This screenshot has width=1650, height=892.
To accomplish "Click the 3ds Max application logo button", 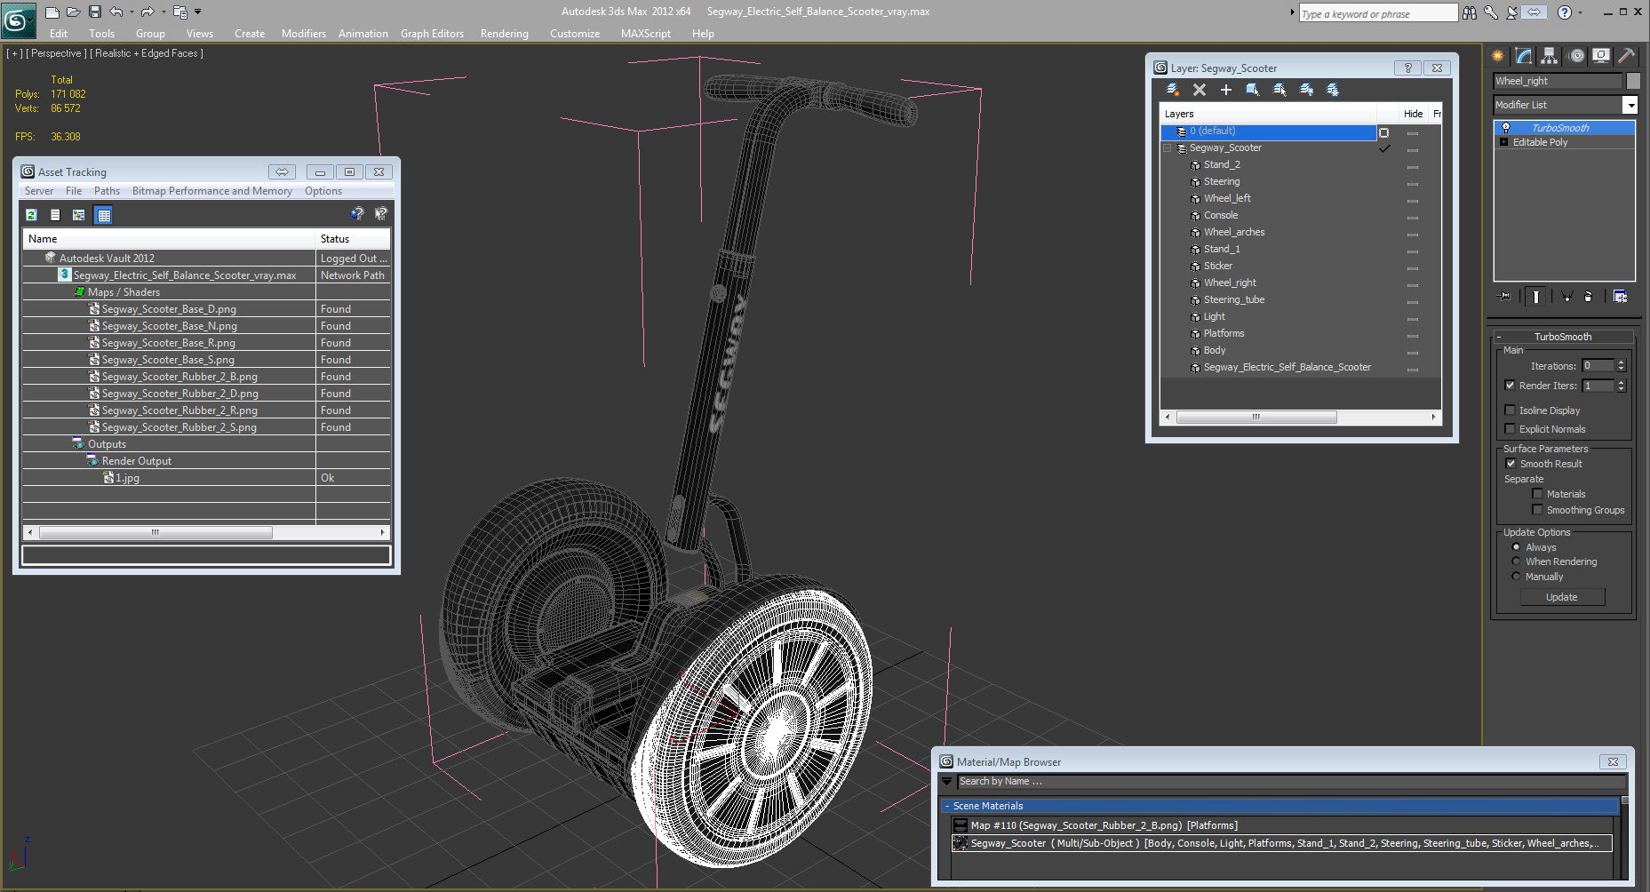I will [17, 19].
